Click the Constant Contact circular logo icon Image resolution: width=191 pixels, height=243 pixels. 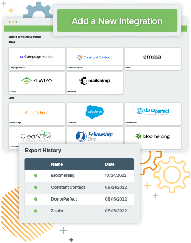[x=80, y=57]
